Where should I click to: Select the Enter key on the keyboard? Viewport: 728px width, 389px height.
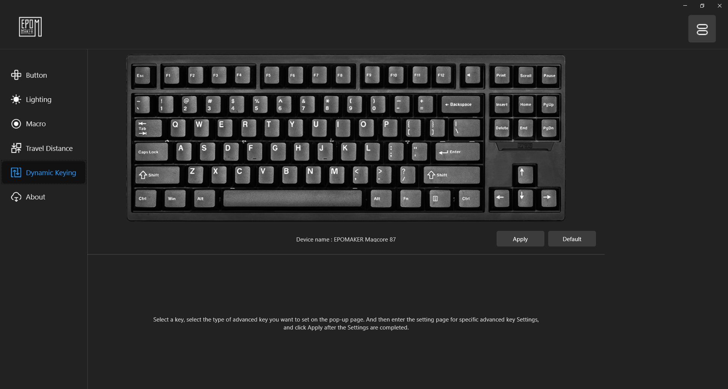(457, 152)
